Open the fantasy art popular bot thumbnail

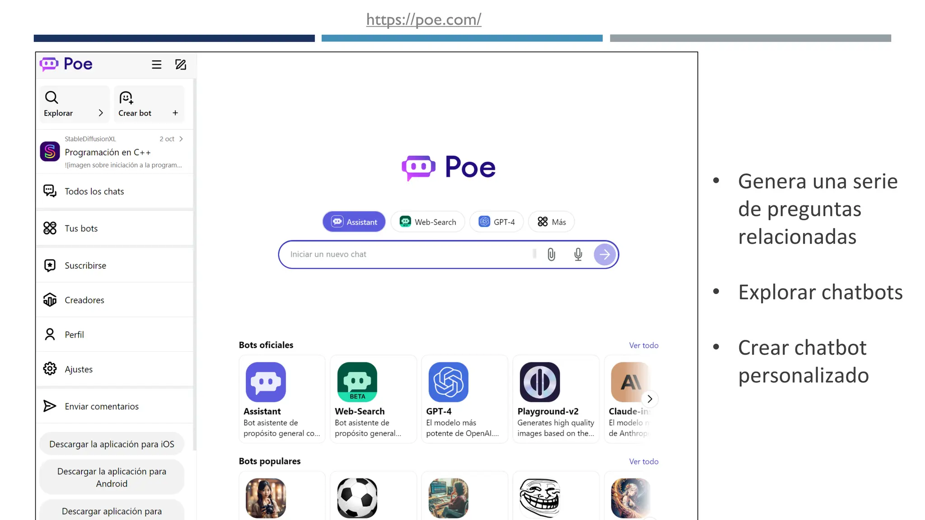[x=631, y=498]
